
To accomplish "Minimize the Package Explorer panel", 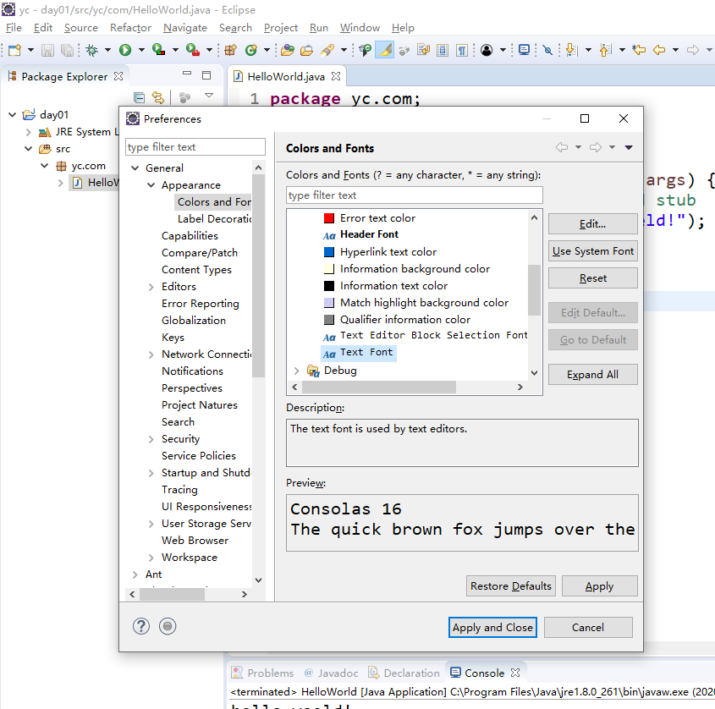I will [x=187, y=73].
